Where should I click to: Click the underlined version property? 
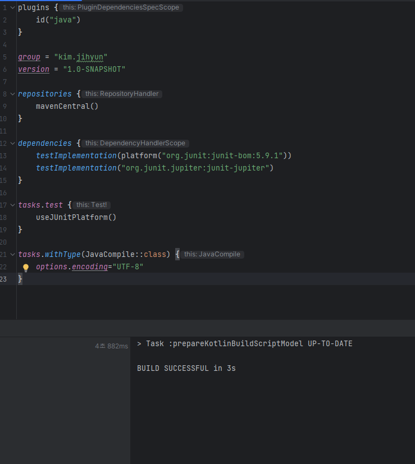pos(34,69)
